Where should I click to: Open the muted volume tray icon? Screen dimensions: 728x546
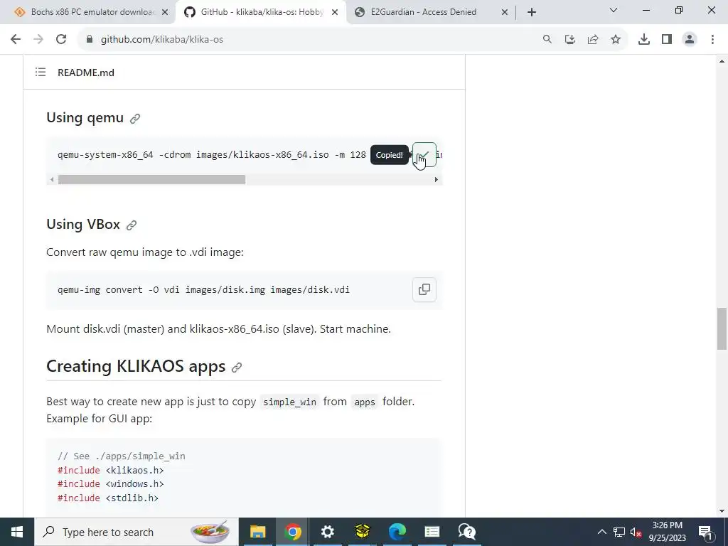[x=636, y=532]
